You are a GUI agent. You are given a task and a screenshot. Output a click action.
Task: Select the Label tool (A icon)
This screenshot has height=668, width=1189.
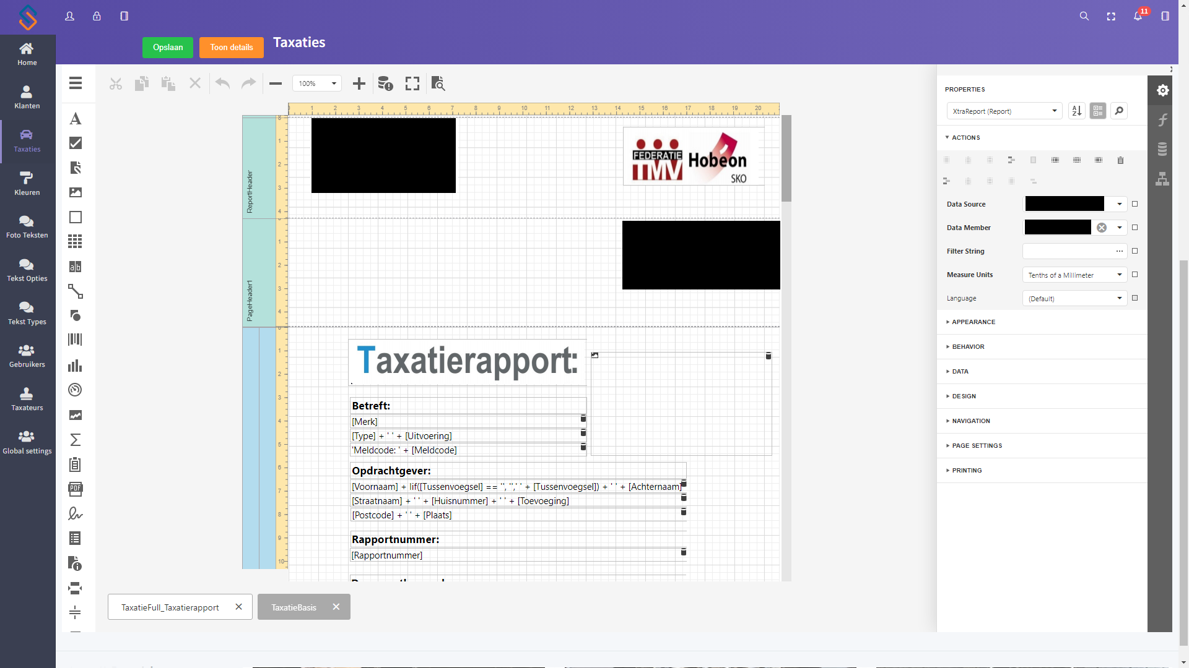point(76,119)
